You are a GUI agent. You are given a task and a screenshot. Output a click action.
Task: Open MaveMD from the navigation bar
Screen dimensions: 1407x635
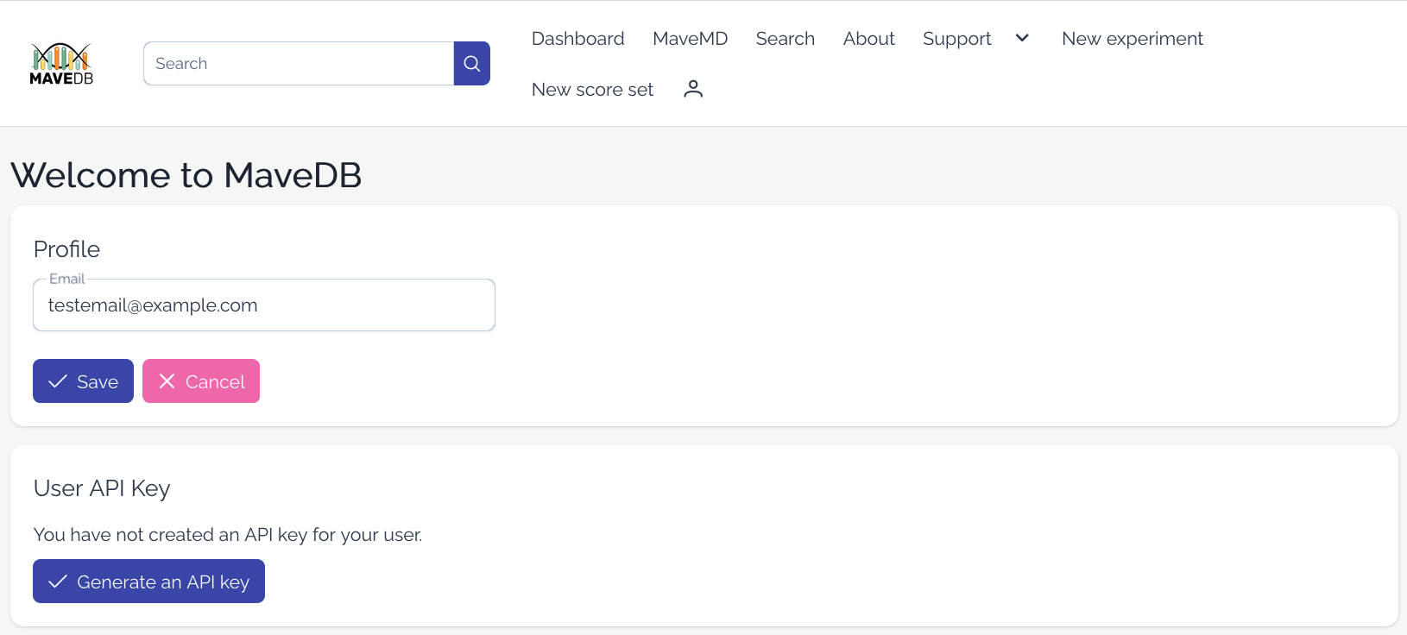690,39
